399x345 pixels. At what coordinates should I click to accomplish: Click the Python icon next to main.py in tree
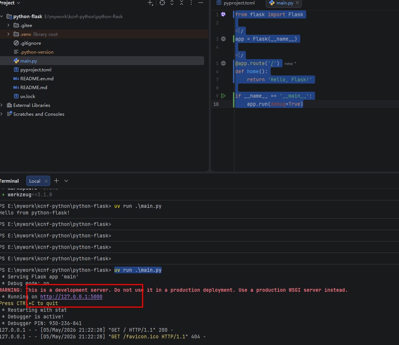tap(16, 61)
